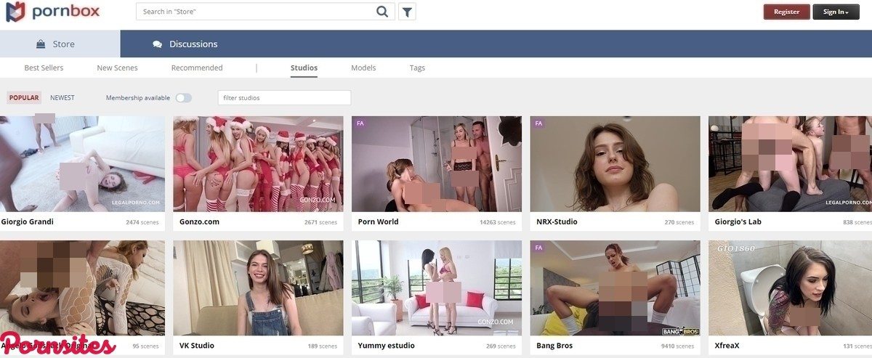Open the New Scenes tab
The image size is (872, 358).
117,68
